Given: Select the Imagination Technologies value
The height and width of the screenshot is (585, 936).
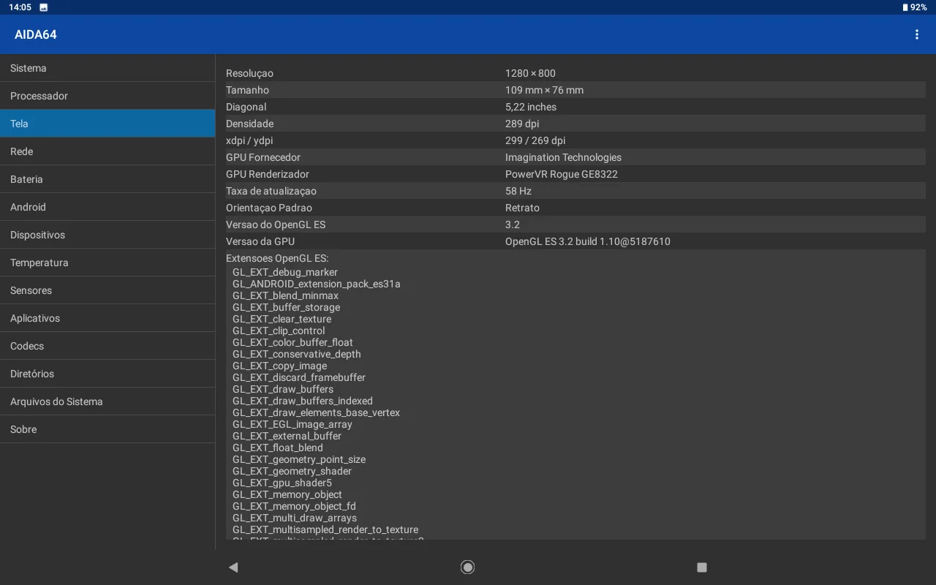Looking at the screenshot, I should click(563, 157).
